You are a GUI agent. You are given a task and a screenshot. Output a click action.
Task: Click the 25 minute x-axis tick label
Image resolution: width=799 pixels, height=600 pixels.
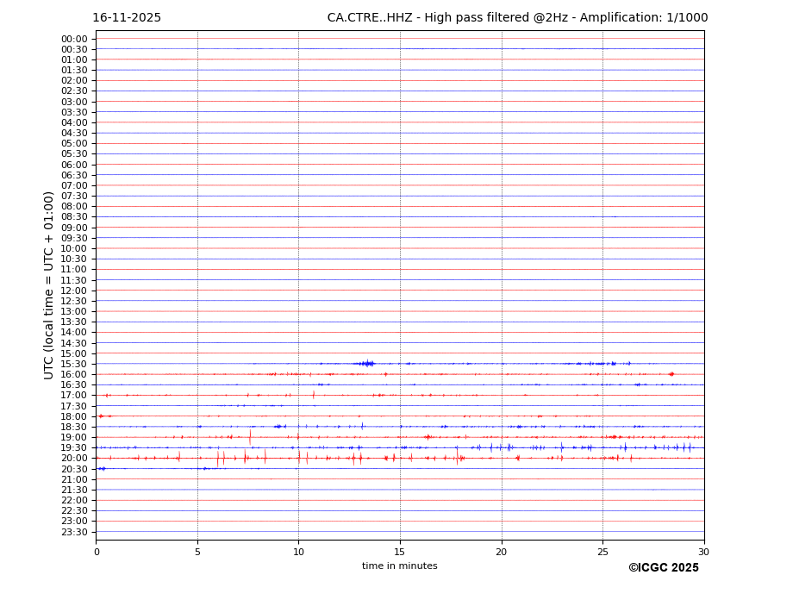[602, 553]
